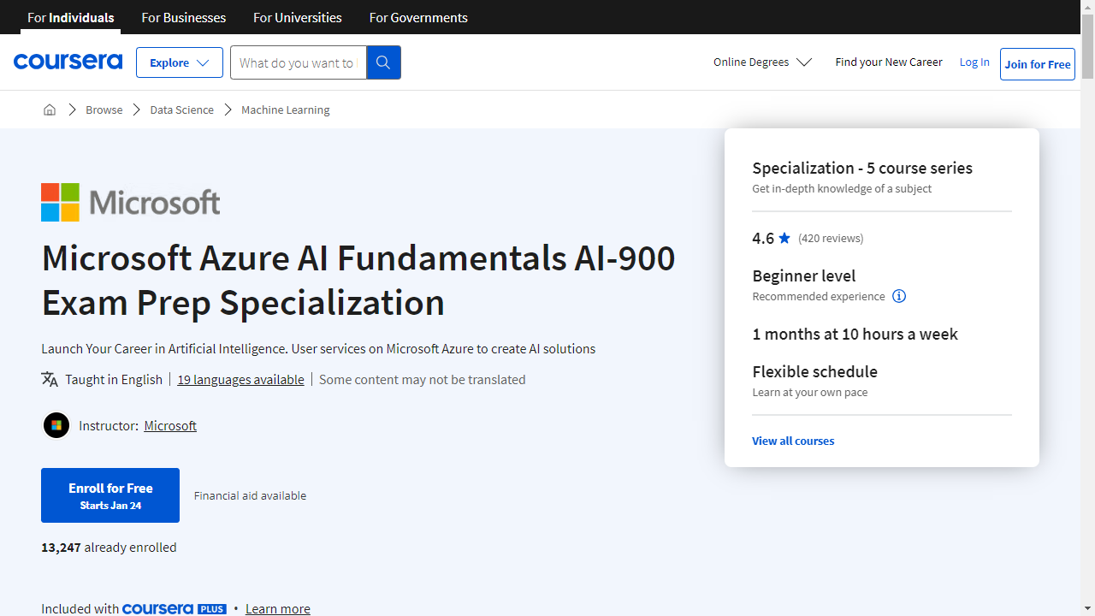
Task: Click Enroll for Free button
Action: click(x=110, y=495)
